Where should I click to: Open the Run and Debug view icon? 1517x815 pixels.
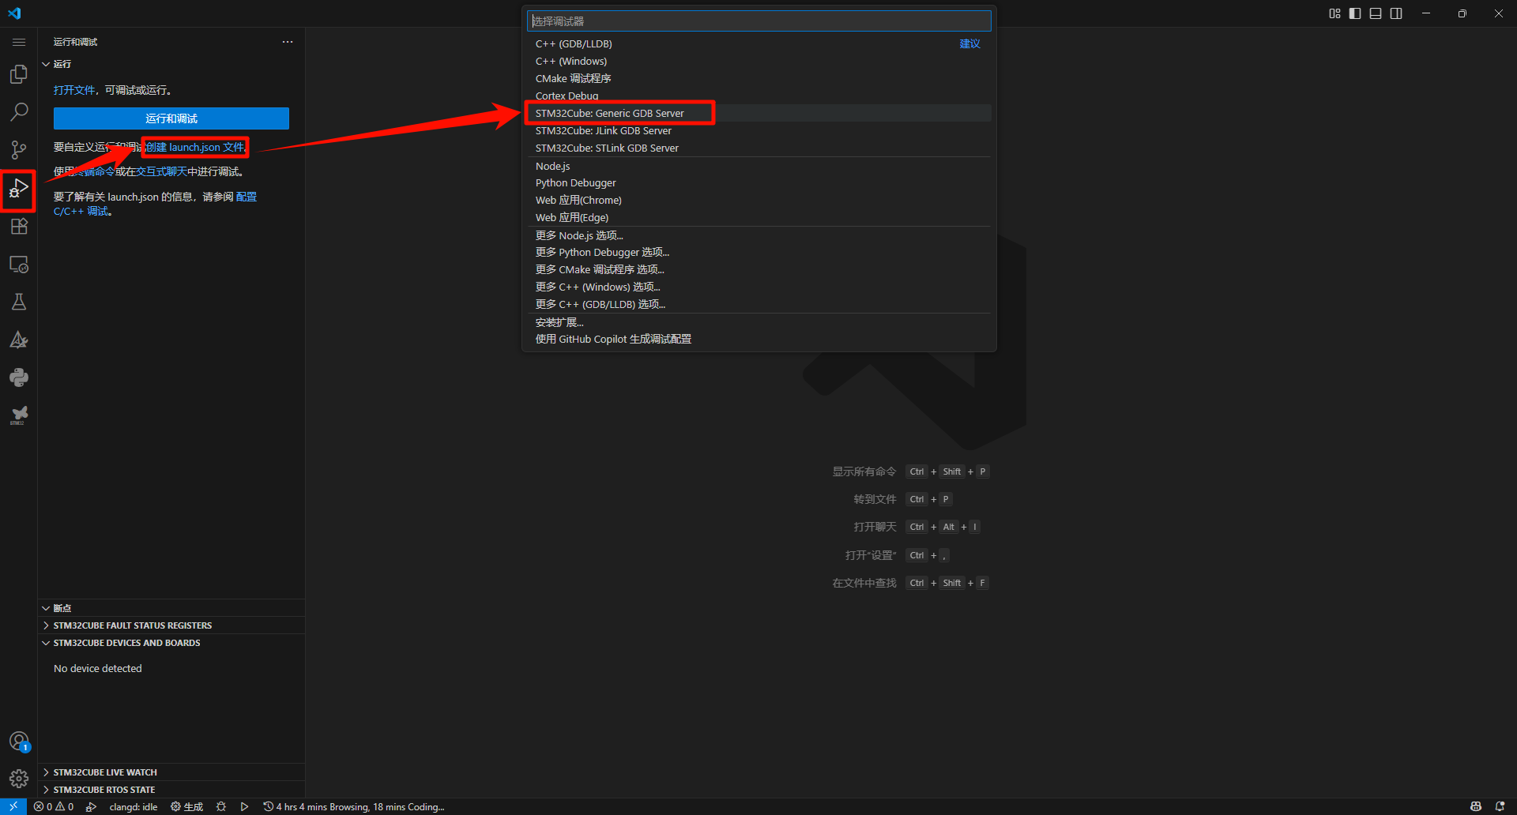click(x=19, y=188)
